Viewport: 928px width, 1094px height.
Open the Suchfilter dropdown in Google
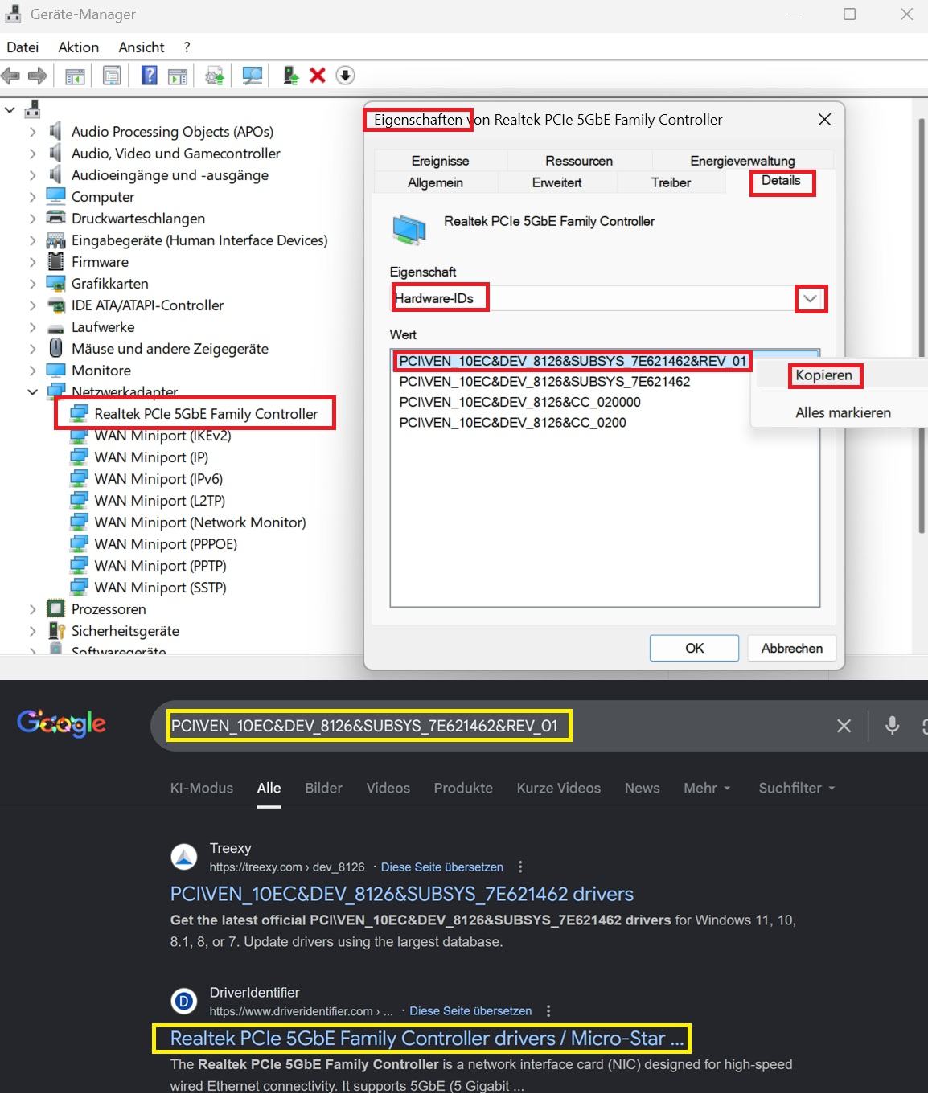click(796, 789)
